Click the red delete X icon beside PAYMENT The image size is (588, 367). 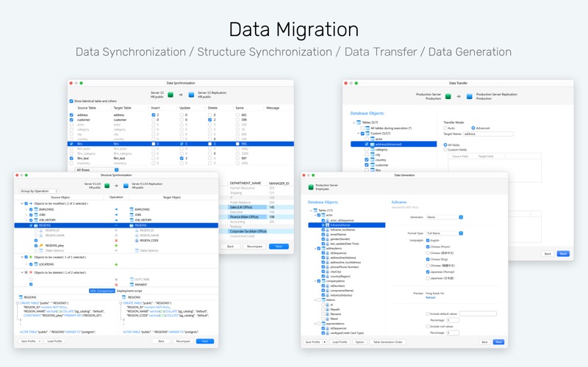(116, 285)
